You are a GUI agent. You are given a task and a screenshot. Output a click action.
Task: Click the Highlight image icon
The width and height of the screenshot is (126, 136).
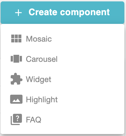16,99
